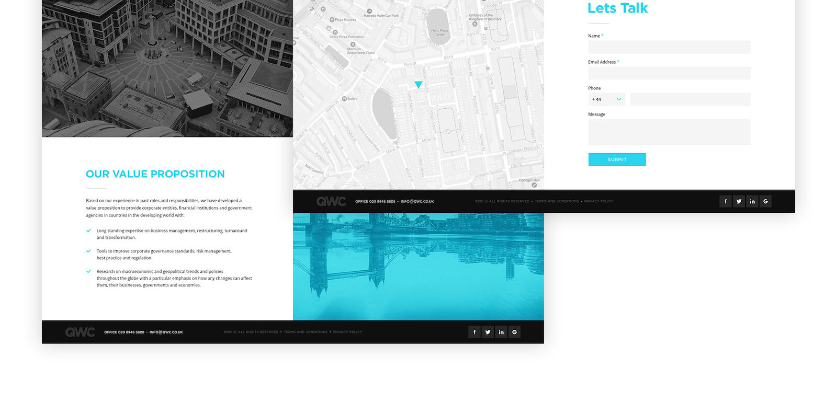The height and width of the screenshot is (414, 837).
Task: Click the Facebook icon in the contact page footer
Action: [x=725, y=201]
